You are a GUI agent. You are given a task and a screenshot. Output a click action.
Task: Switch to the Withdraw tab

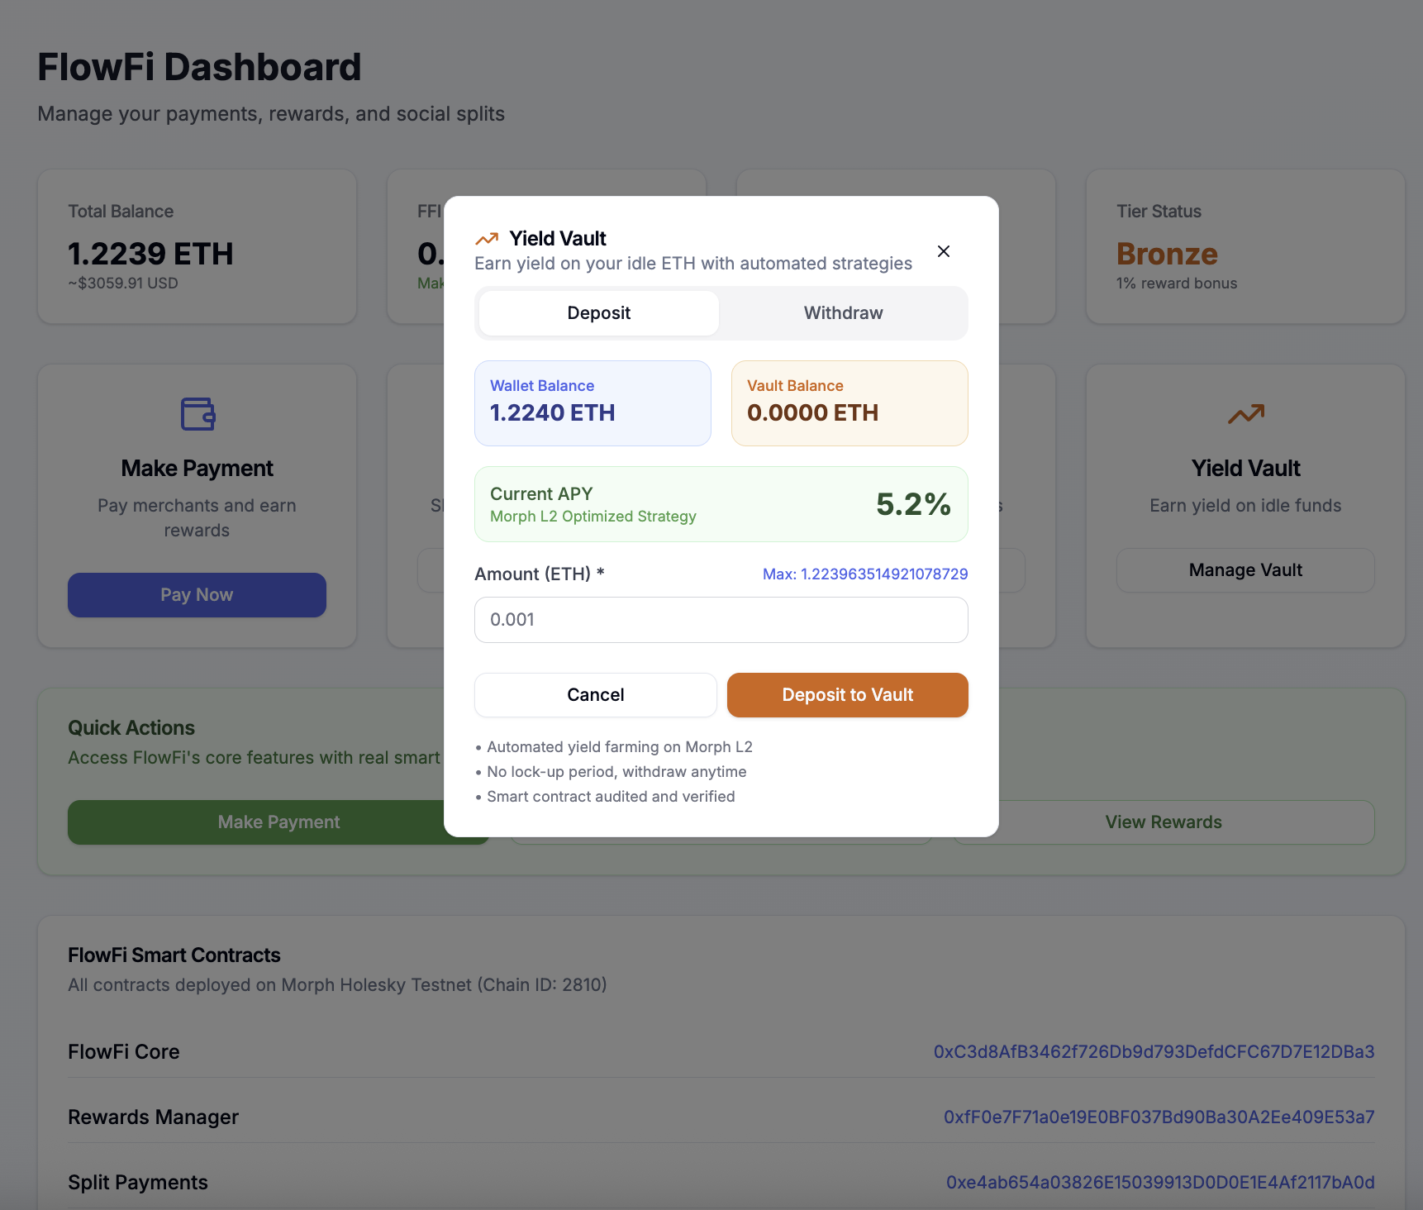point(843,313)
